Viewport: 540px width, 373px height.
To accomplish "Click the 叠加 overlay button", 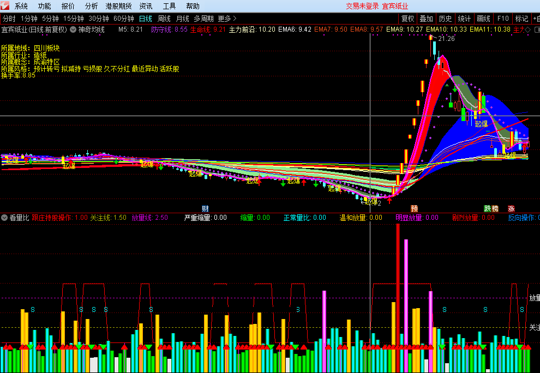I will coord(427,19).
